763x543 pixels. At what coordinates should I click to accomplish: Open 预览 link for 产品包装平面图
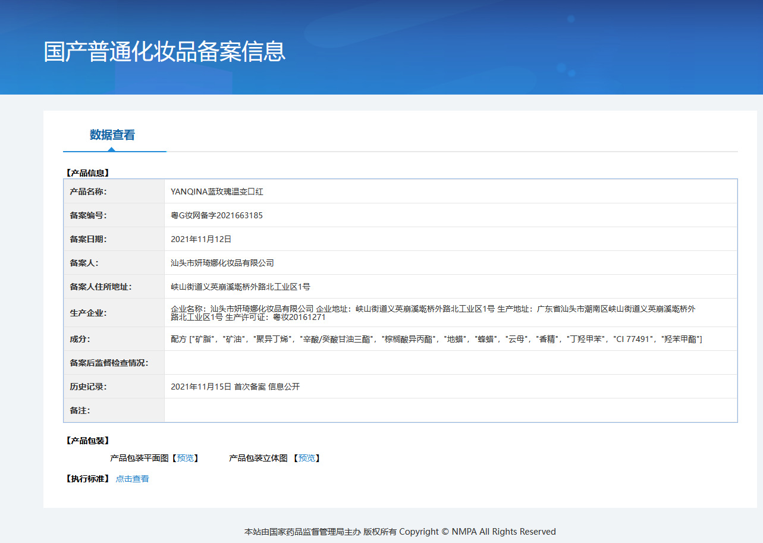coord(185,458)
